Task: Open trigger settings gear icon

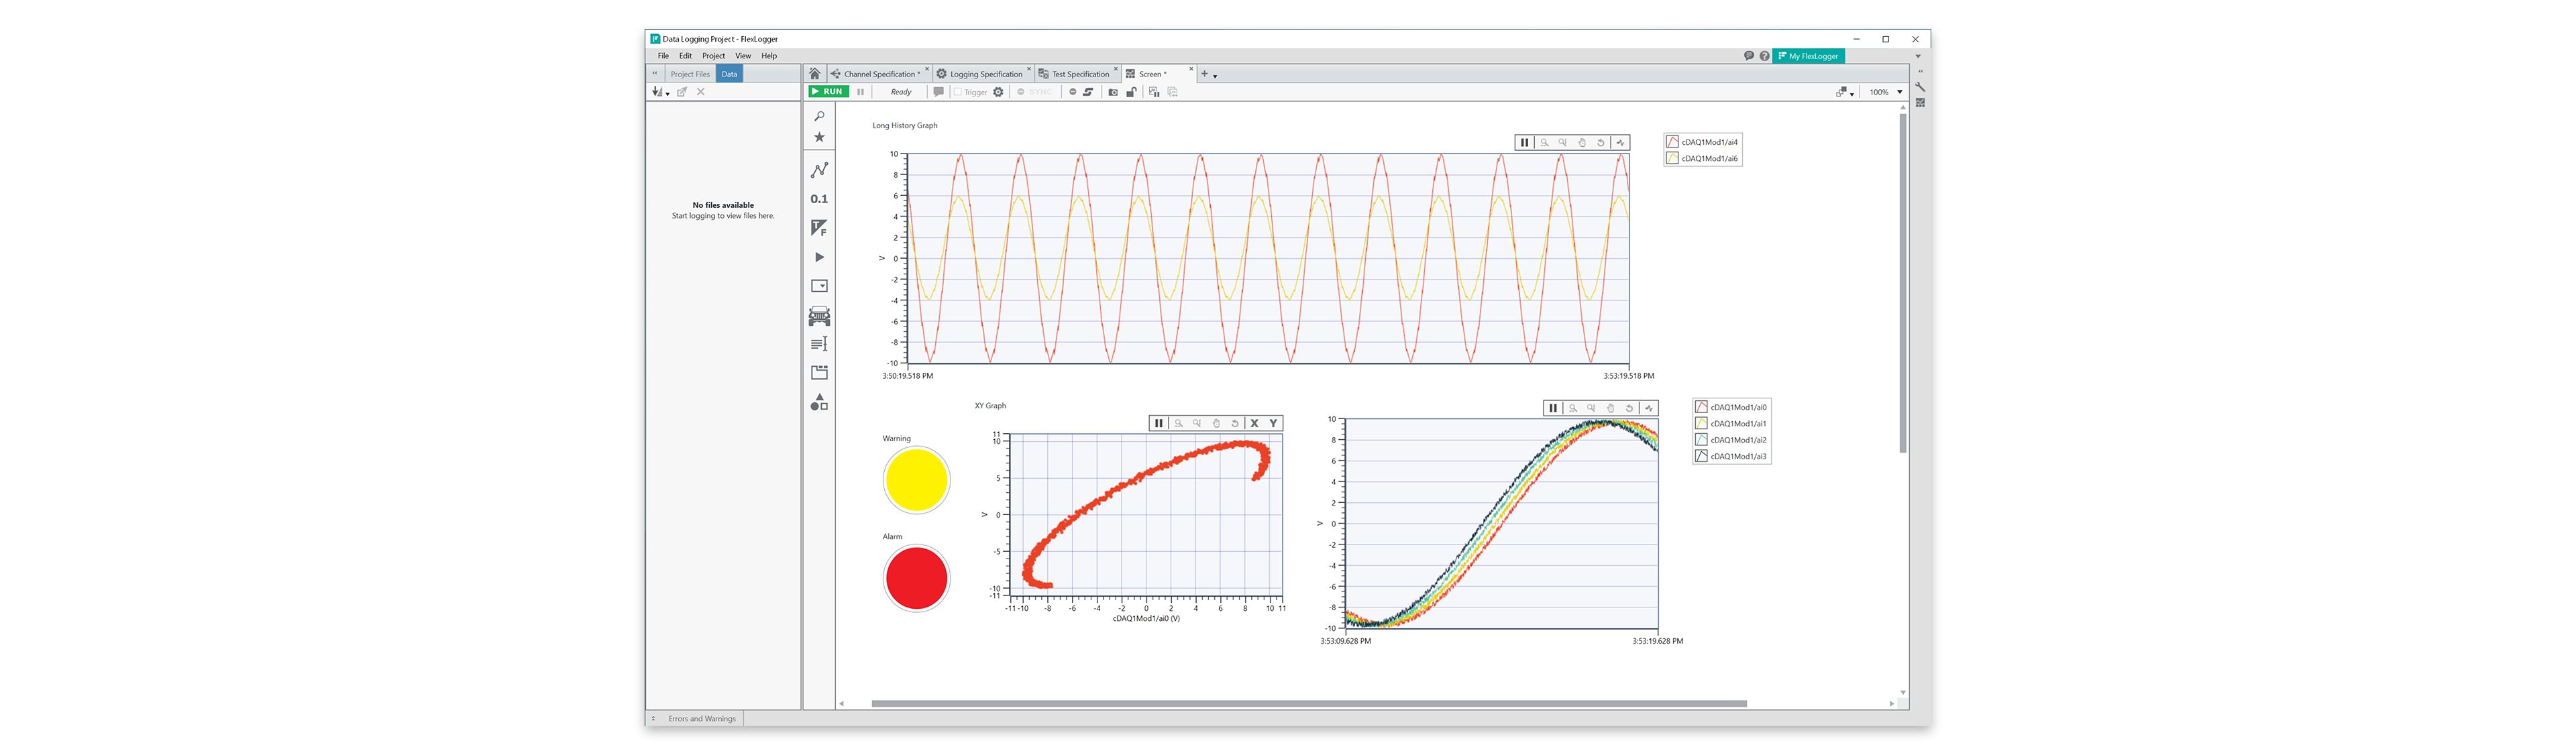Action: (998, 92)
